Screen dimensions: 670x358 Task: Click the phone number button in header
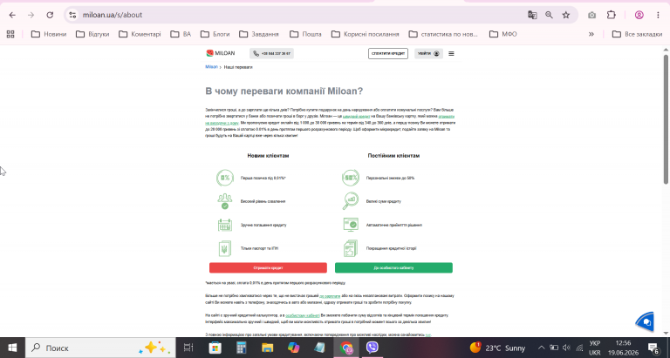[272, 53]
